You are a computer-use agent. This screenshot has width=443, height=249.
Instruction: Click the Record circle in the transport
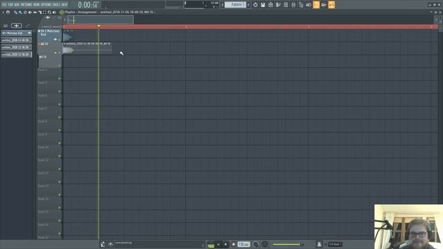pyautogui.click(x=233, y=244)
